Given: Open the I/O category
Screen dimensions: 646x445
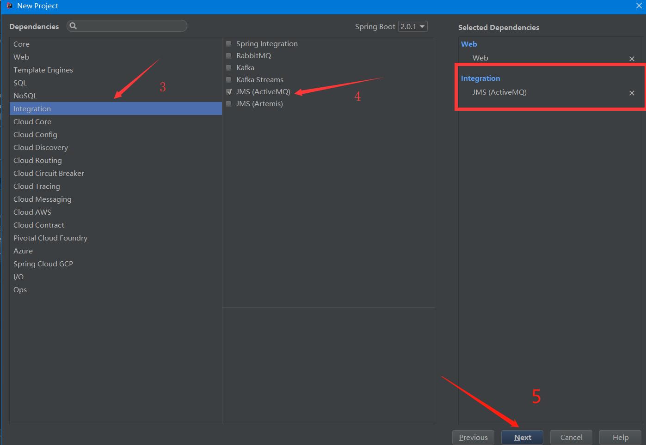Looking at the screenshot, I should point(116,277).
